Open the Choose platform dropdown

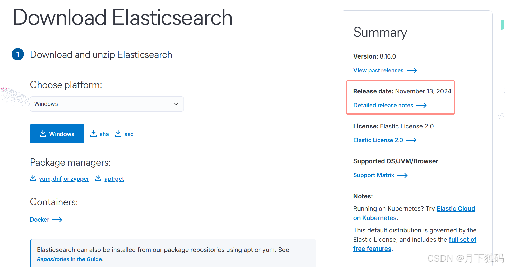pyautogui.click(x=107, y=104)
